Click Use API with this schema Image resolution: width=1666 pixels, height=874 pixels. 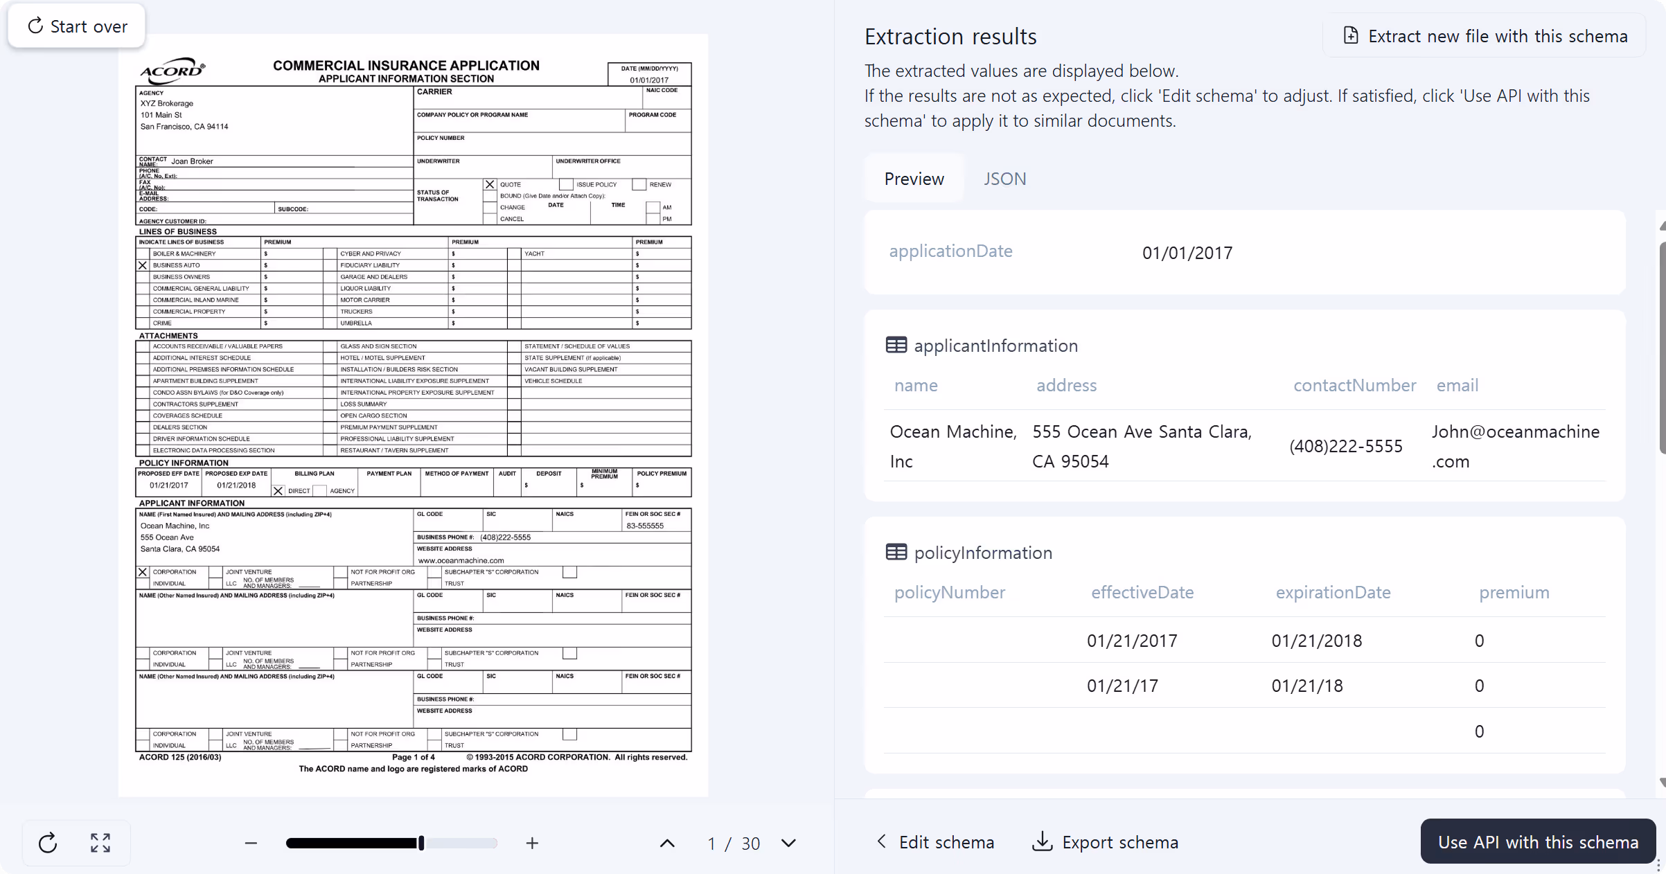pos(1537,841)
